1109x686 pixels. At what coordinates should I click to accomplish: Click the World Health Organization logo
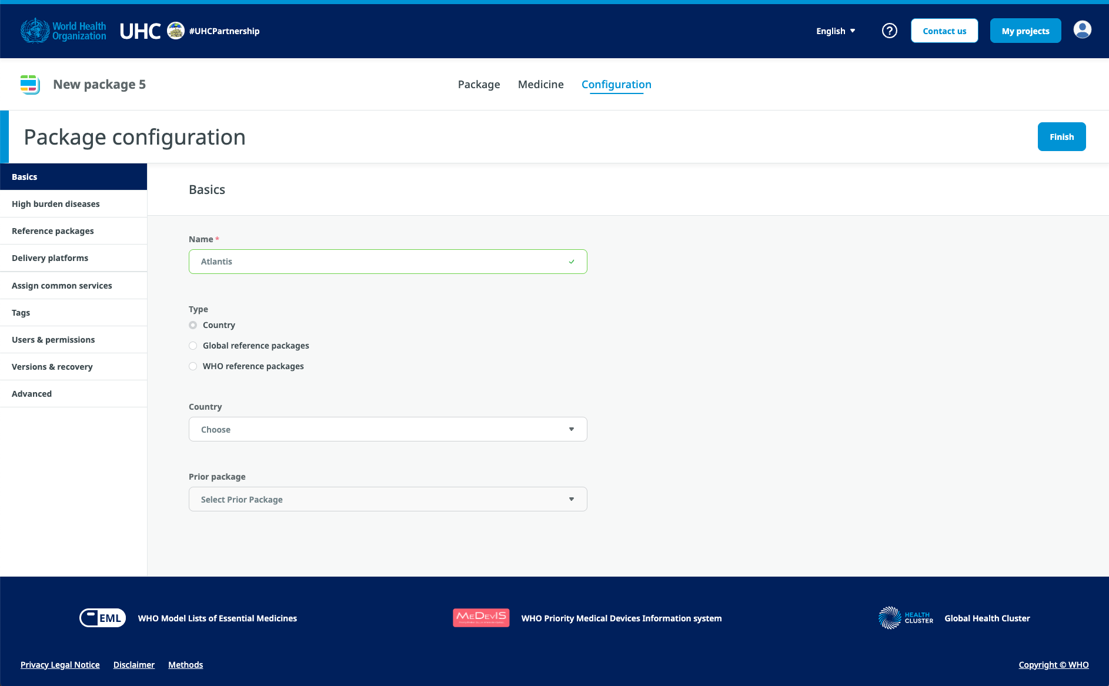[64, 31]
